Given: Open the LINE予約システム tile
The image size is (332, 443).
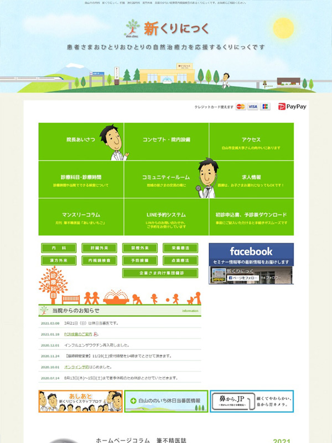Looking at the screenshot, I should coord(166,217).
